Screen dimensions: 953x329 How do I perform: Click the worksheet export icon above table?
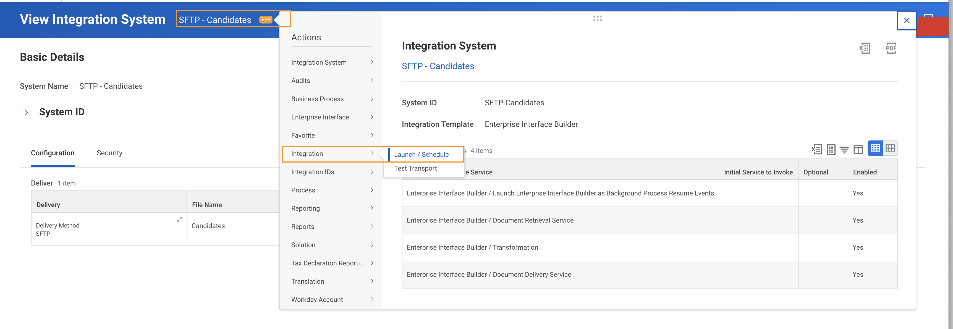click(831, 150)
